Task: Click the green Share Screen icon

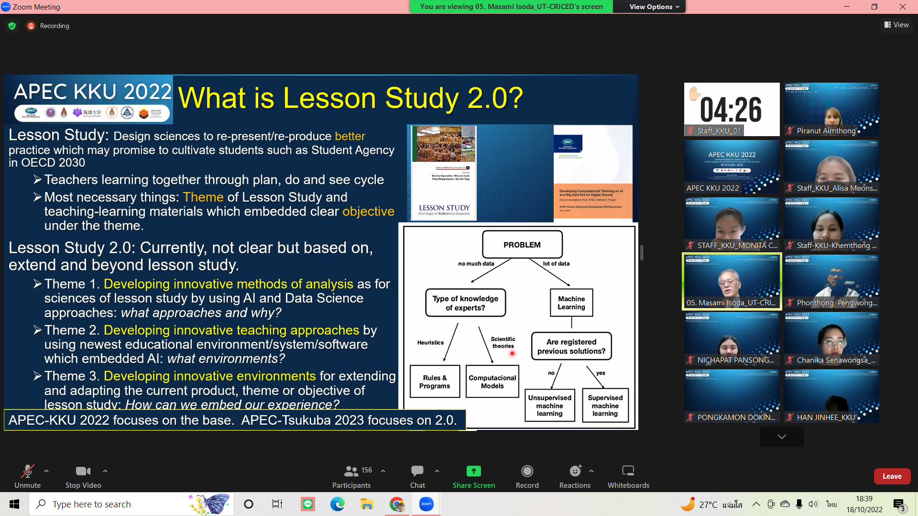Action: (473, 471)
